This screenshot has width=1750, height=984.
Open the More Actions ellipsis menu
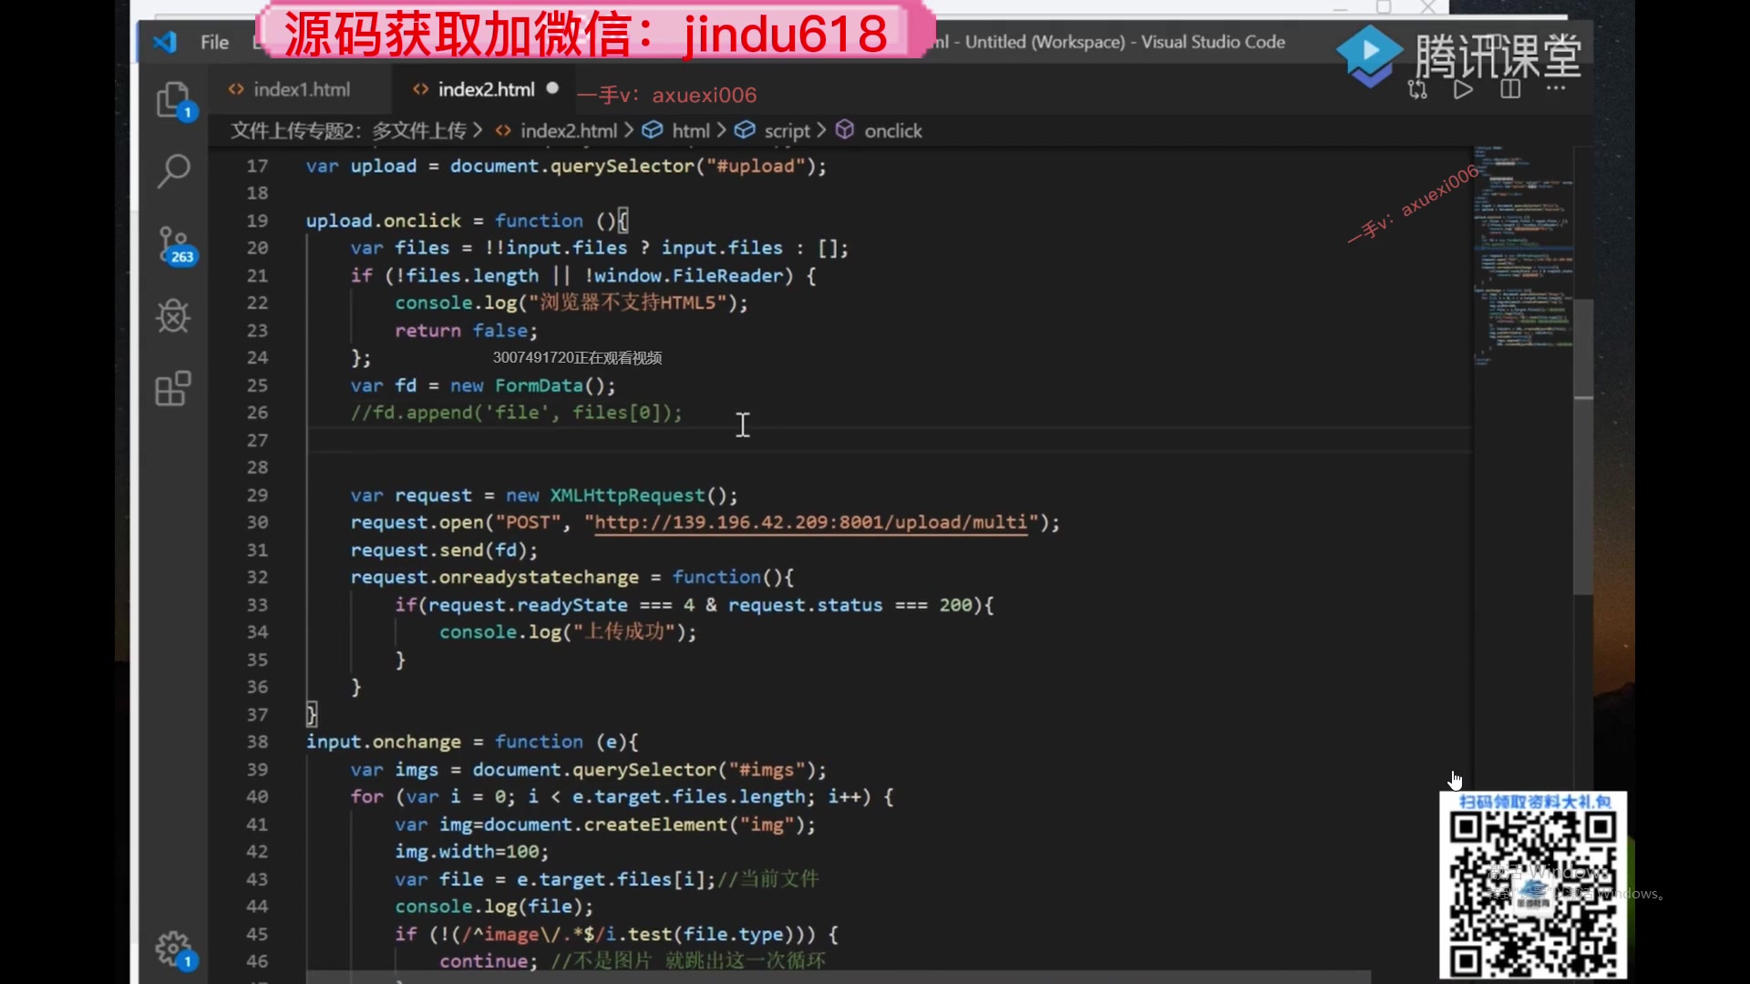coord(1556,89)
